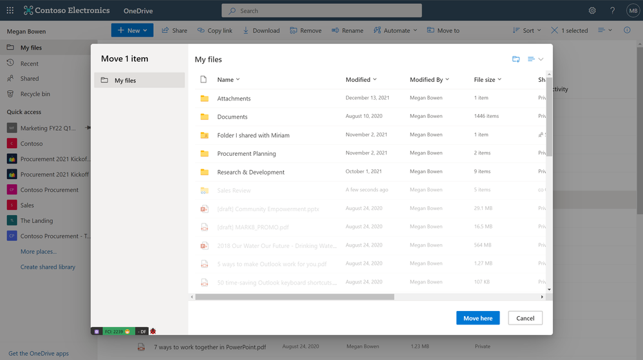Expand the Automate dropdown
This screenshot has width=643, height=360.
point(395,30)
